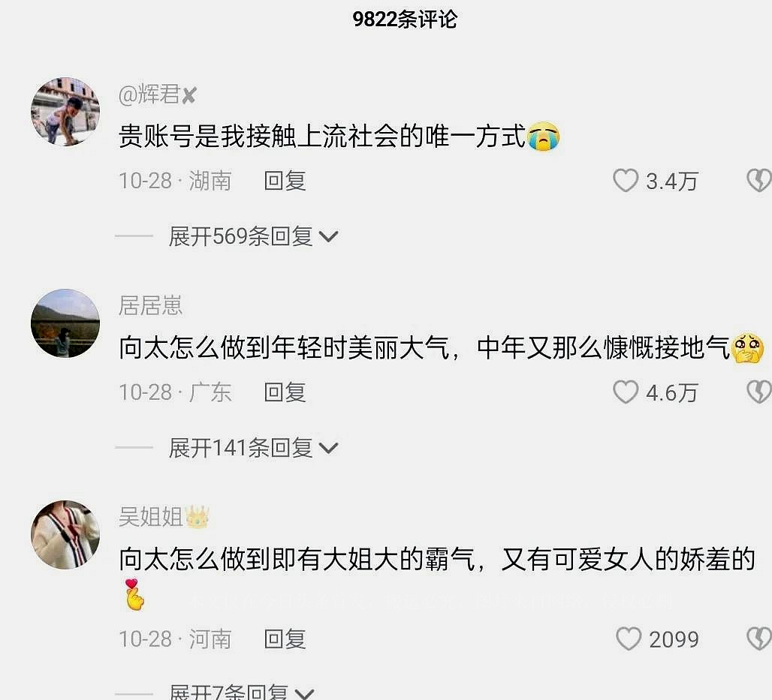Open the 居居崽 username link
The image size is (772, 700).
[151, 305]
